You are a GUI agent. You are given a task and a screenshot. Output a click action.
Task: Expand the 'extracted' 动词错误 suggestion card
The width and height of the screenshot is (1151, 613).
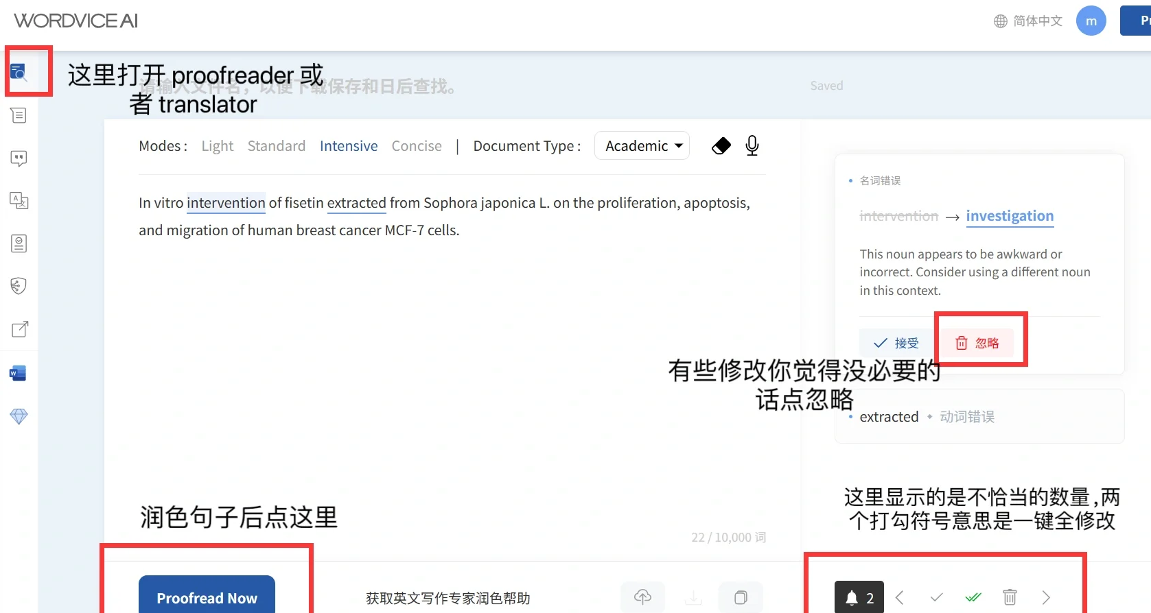(979, 416)
